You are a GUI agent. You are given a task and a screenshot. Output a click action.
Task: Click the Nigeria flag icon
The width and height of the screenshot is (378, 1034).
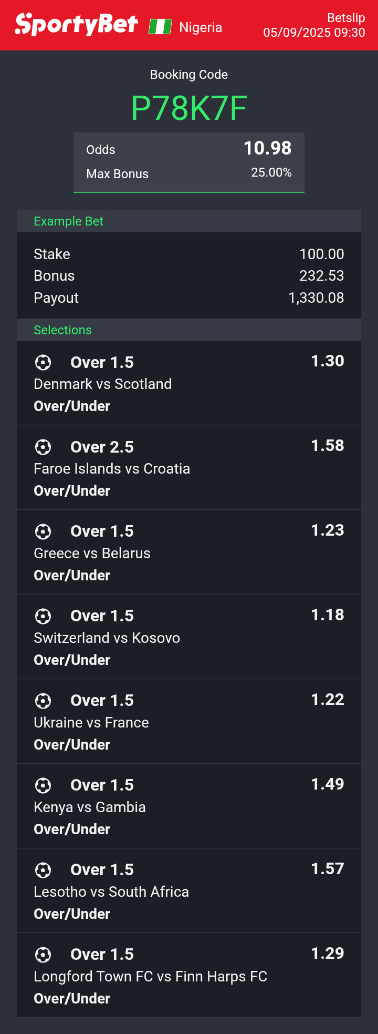[160, 26]
